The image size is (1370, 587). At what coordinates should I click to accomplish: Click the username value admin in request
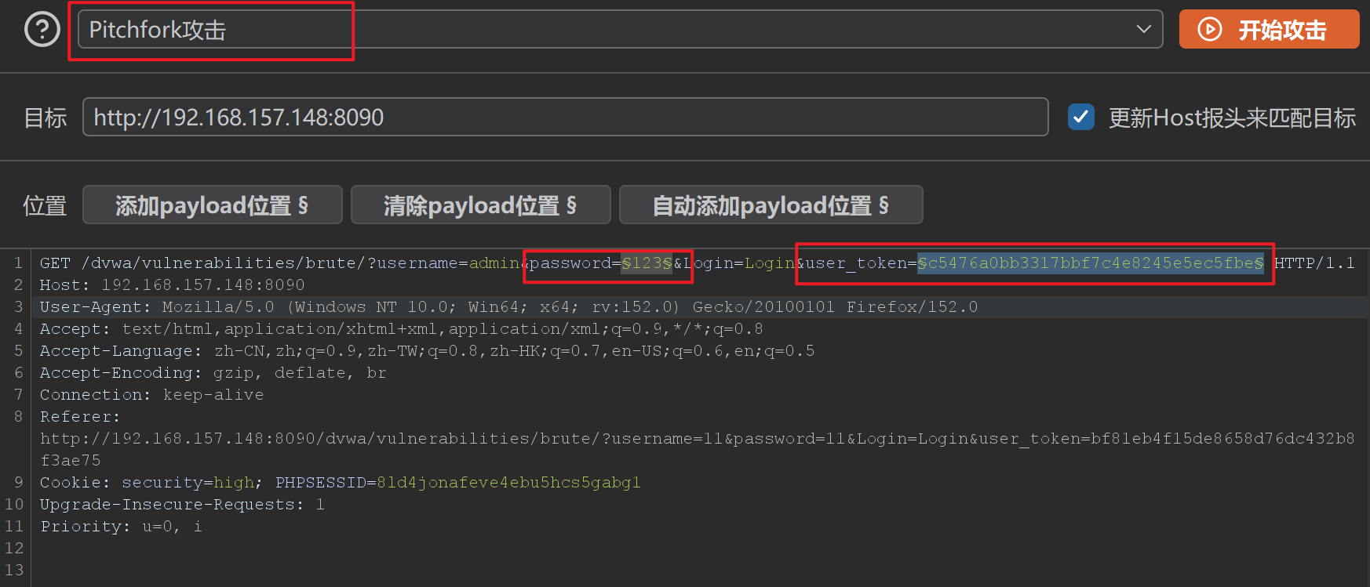(x=494, y=263)
